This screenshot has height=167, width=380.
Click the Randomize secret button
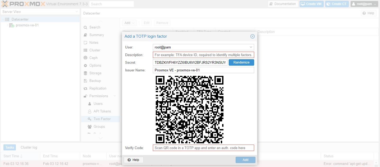pyautogui.click(x=241, y=62)
